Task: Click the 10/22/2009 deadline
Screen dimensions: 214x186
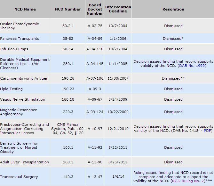Action: pos(118,112)
